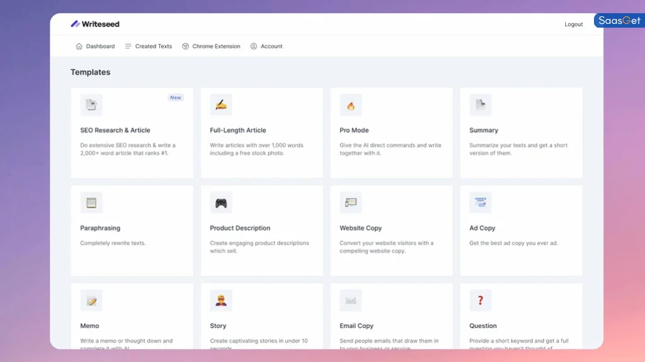Open the Chrome Extension section

pyautogui.click(x=211, y=46)
